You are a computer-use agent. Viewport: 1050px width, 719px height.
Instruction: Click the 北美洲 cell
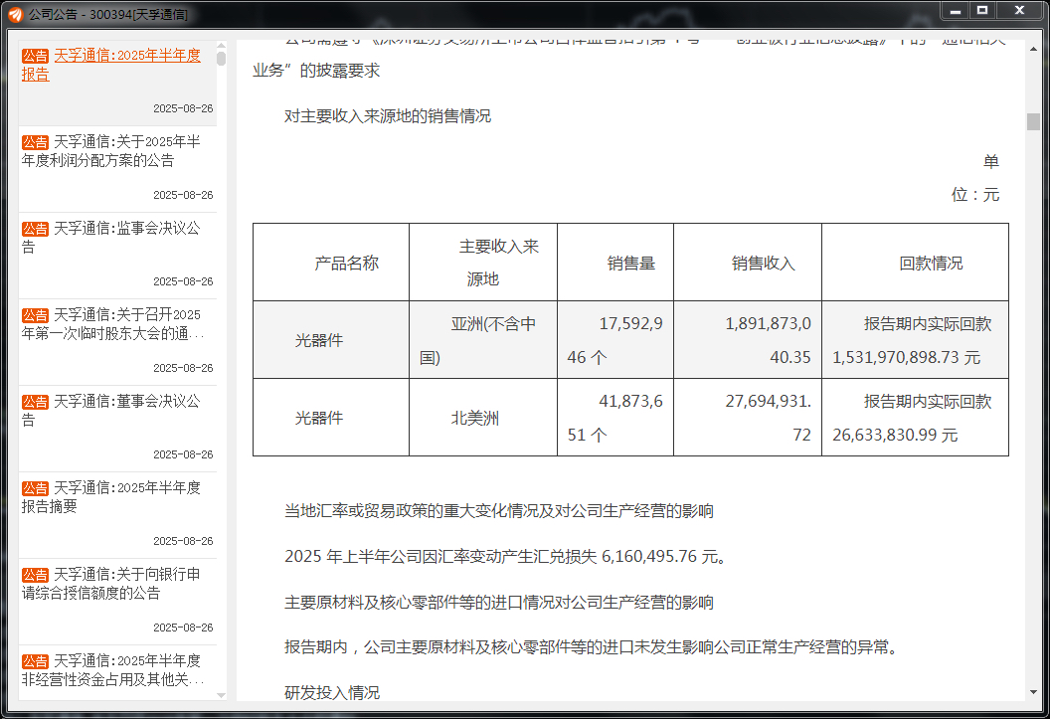(483, 418)
